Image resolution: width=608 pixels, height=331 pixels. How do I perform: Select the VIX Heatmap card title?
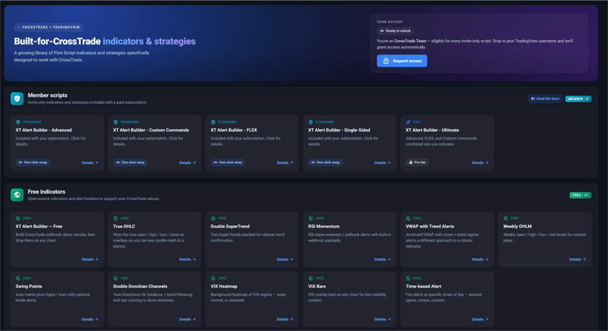224,286
